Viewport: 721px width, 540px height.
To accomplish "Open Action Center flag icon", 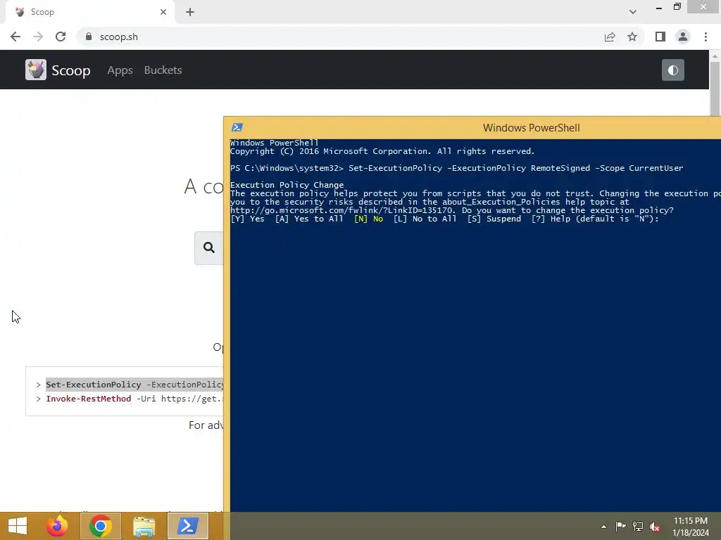I will click(x=621, y=526).
